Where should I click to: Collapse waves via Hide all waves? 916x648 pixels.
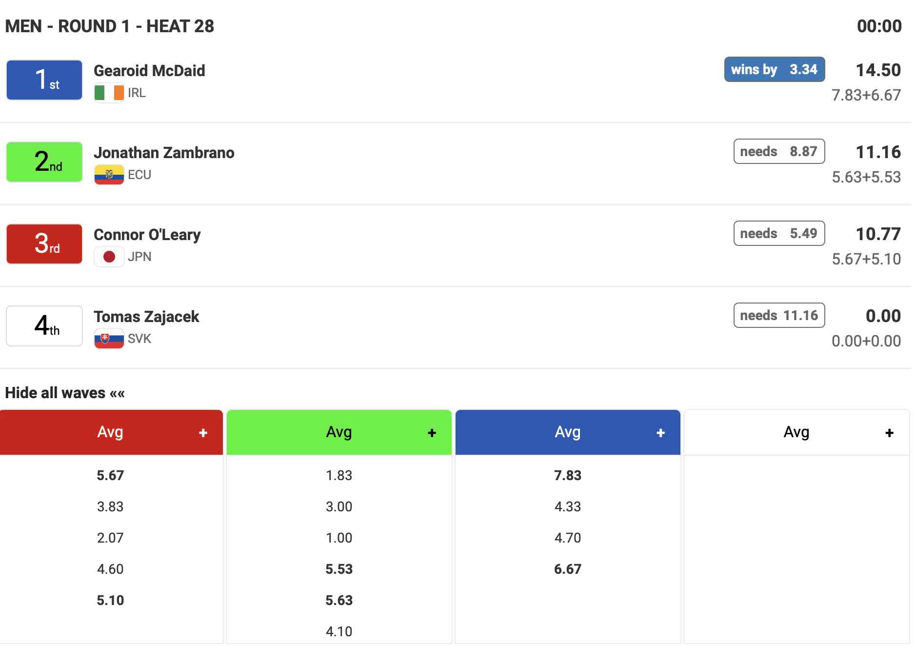(x=65, y=393)
